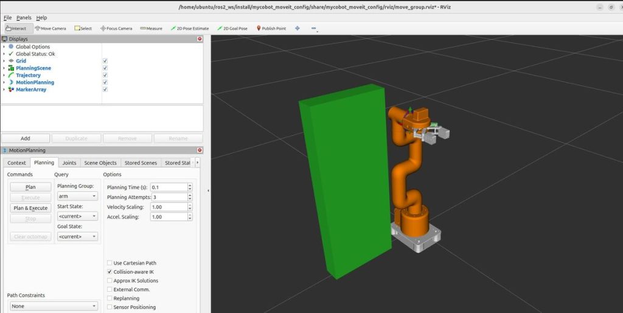Switch to the Scene Objects tab
Viewport: 623px width, 313px height.
pyautogui.click(x=100, y=163)
